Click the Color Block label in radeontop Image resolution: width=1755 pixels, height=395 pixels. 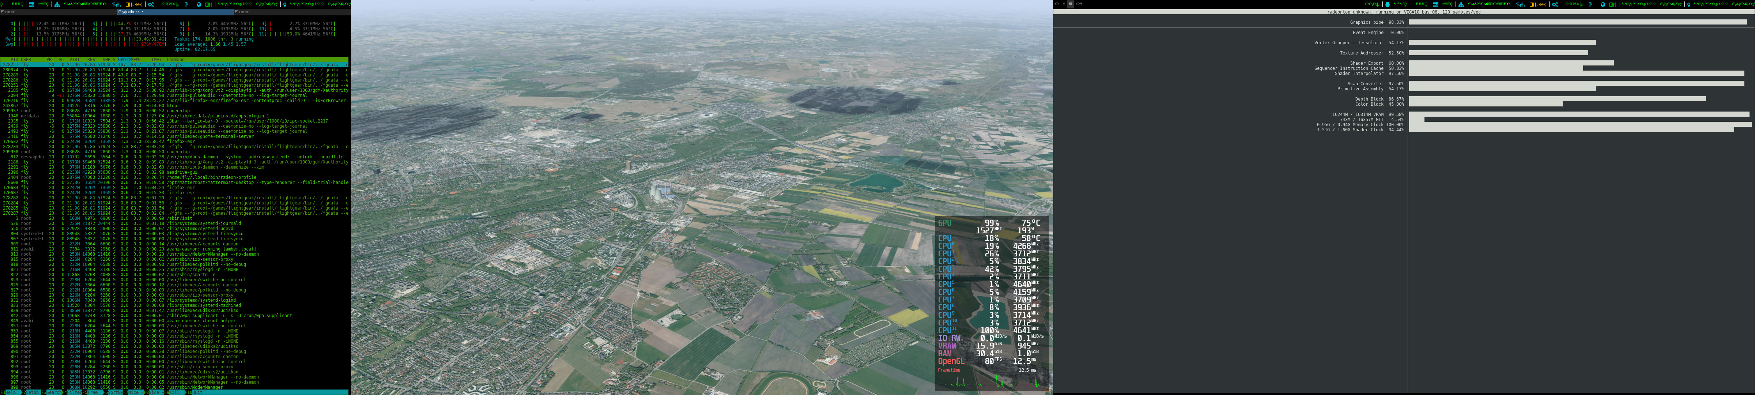pyautogui.click(x=1369, y=104)
